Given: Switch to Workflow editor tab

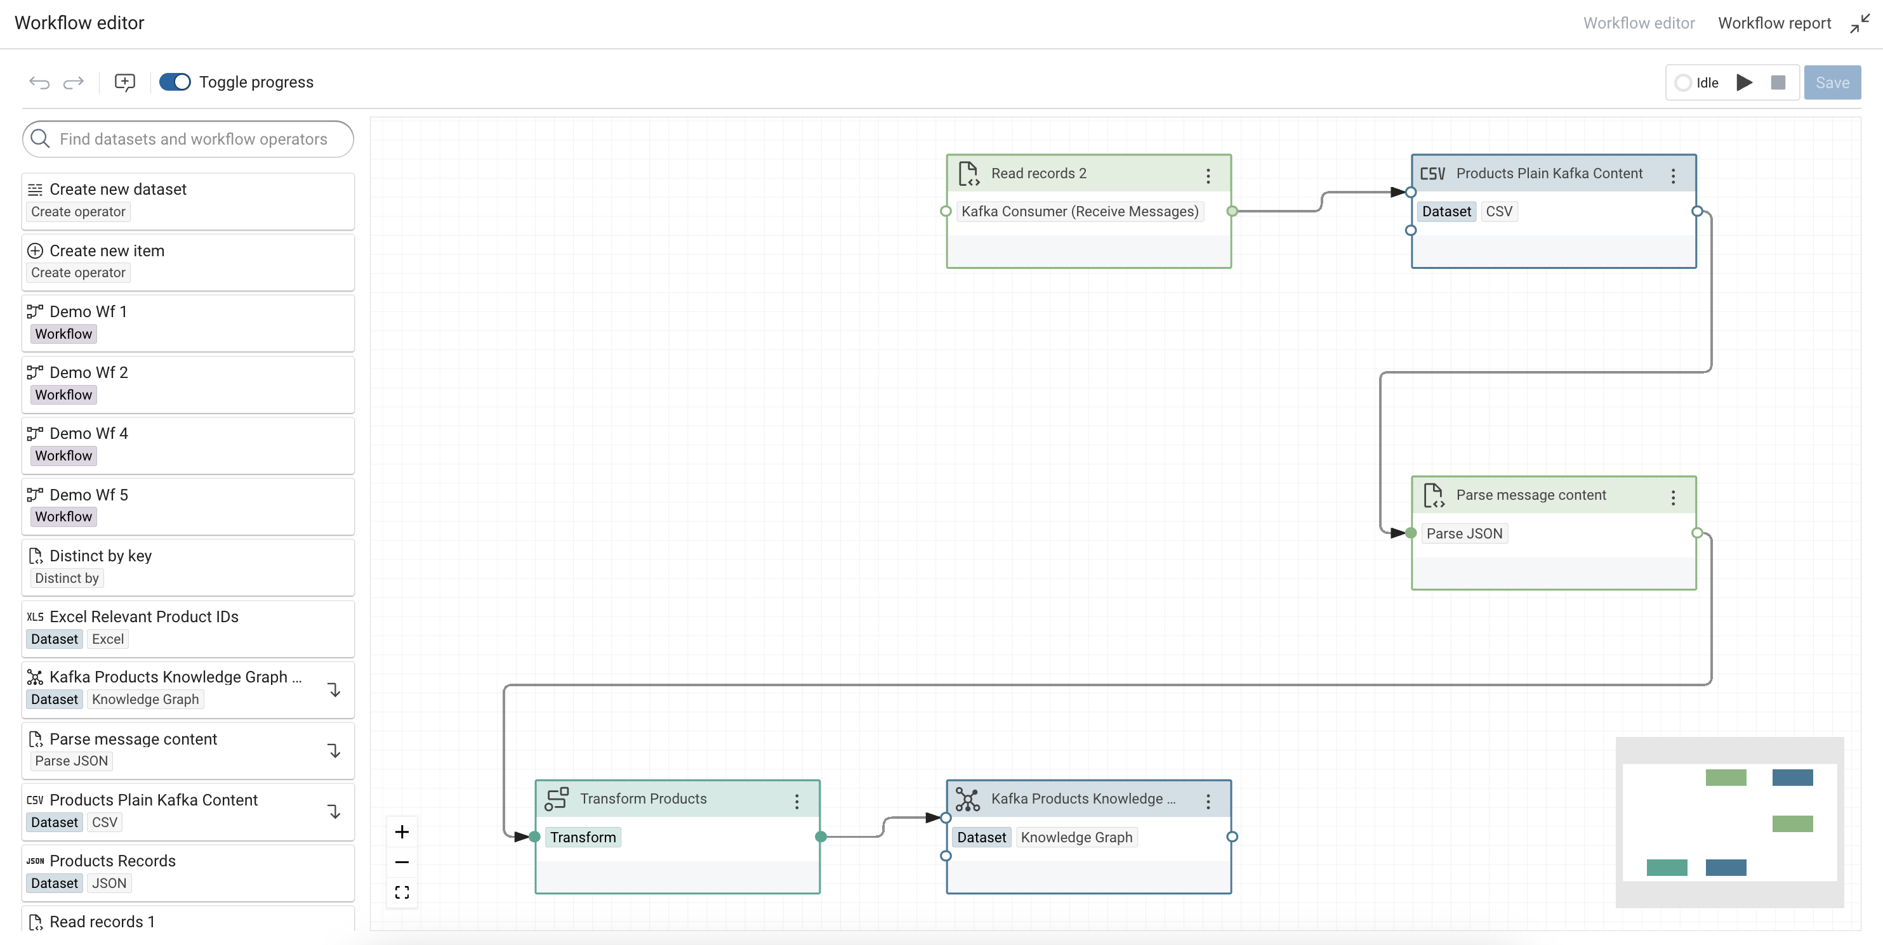Looking at the screenshot, I should coord(1638,23).
